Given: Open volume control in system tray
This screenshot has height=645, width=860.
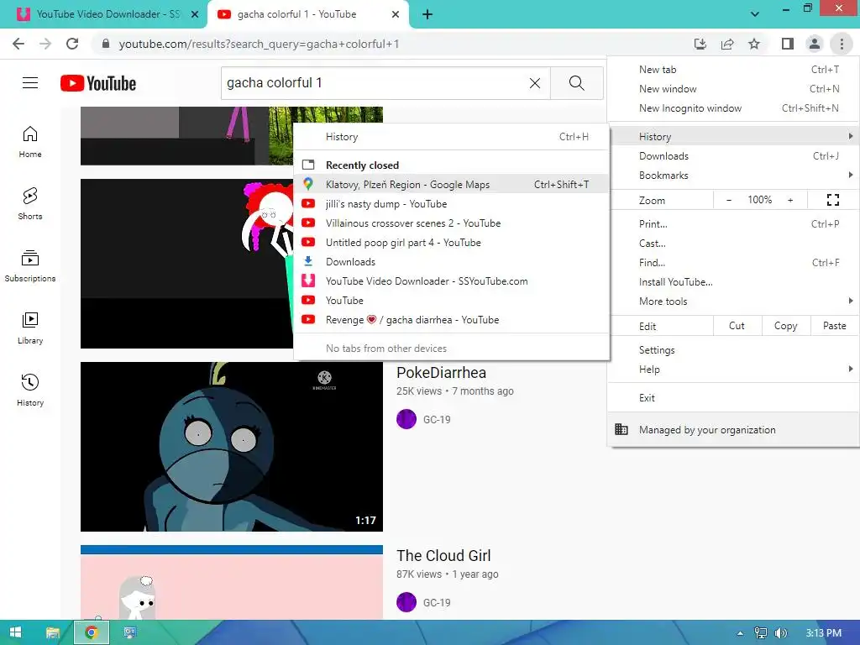Looking at the screenshot, I should [x=781, y=633].
